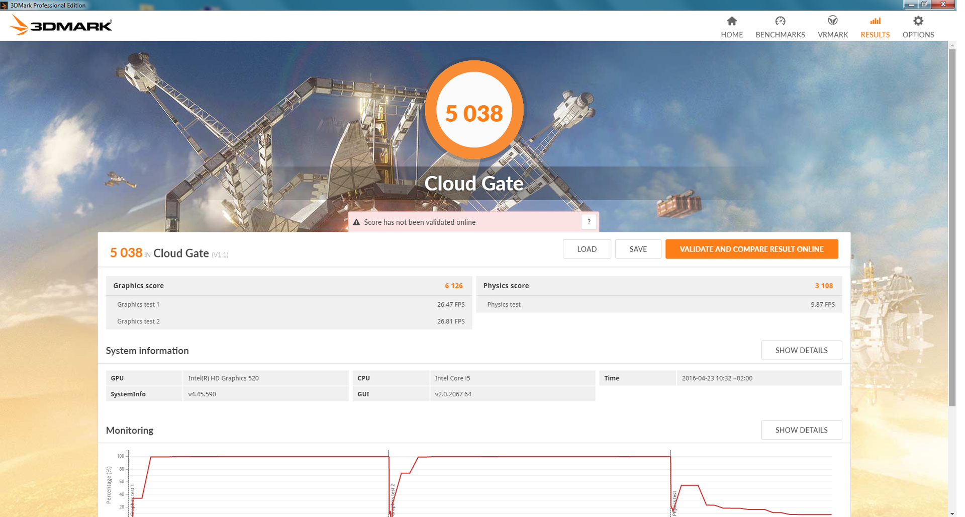Click the large 5 038 score circle
This screenshot has height=517, width=965.
pos(474,111)
